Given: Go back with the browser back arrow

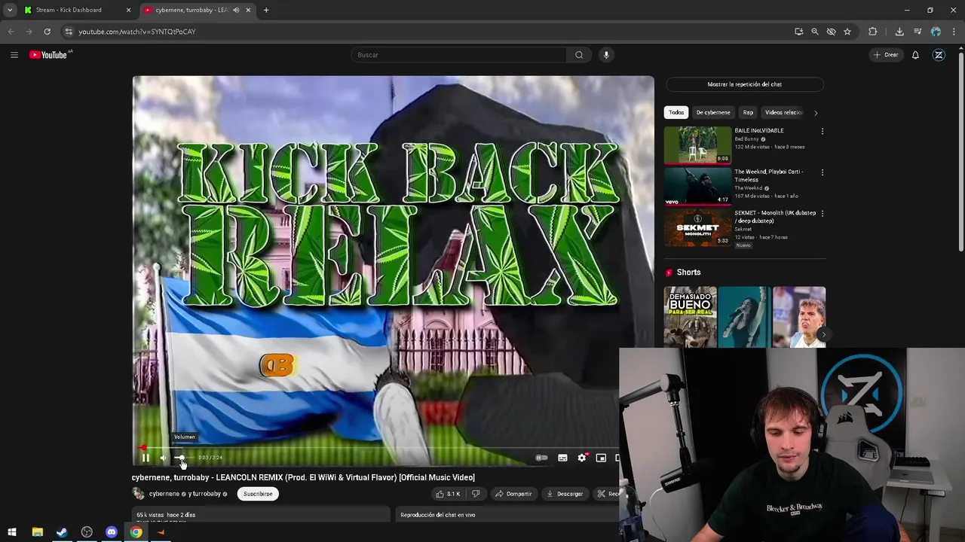Looking at the screenshot, I should click(11, 32).
